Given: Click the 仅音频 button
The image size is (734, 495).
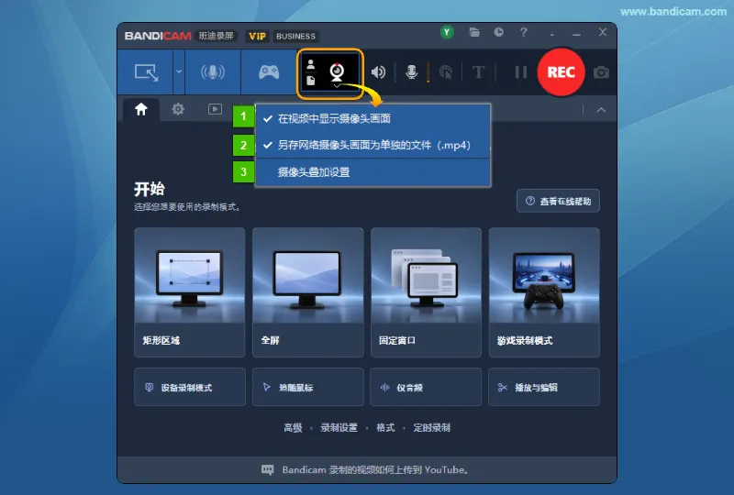Looking at the screenshot, I should [426, 387].
